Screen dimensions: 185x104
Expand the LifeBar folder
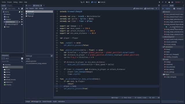3,75
